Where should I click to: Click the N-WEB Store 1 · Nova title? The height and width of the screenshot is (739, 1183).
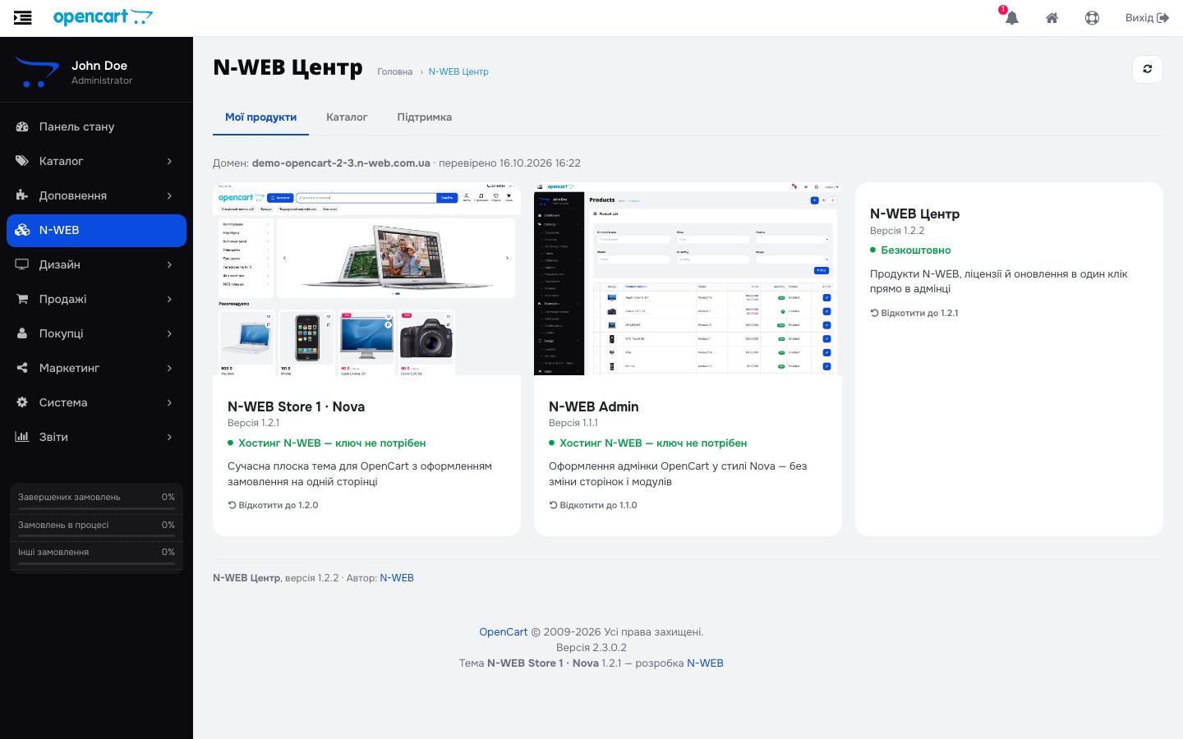[296, 406]
